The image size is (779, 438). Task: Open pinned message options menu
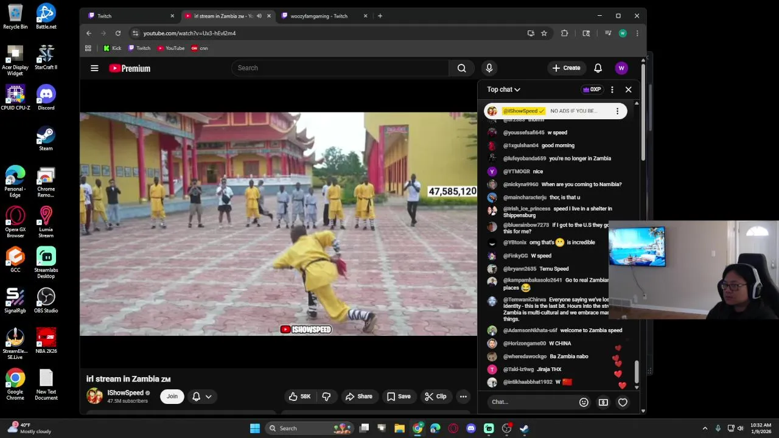click(x=617, y=111)
